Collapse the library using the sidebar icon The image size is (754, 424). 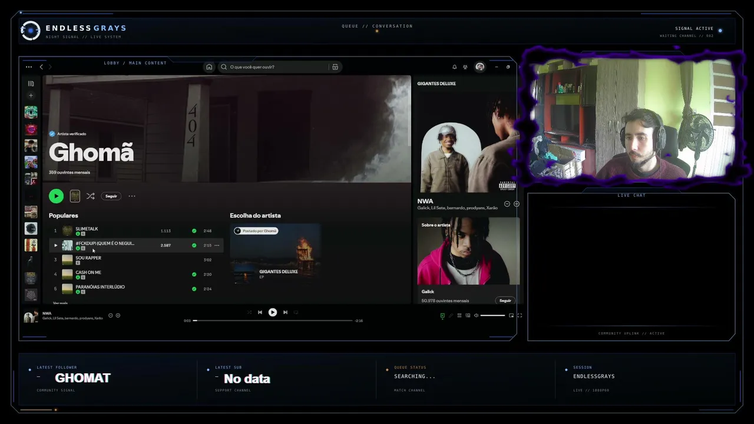point(31,84)
